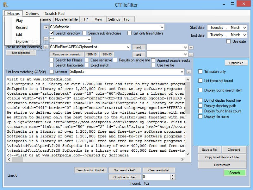Enable 1st match only option
253x190 pixels.
tap(200, 72)
